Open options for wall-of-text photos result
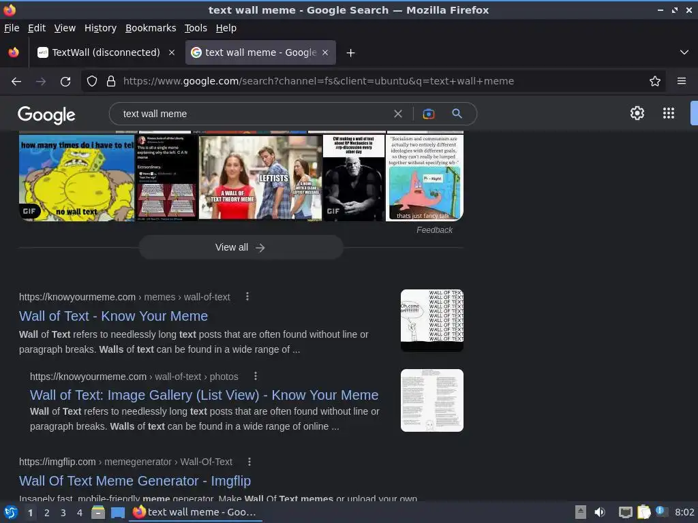Screen dimensions: 698x523 (x=256, y=376)
